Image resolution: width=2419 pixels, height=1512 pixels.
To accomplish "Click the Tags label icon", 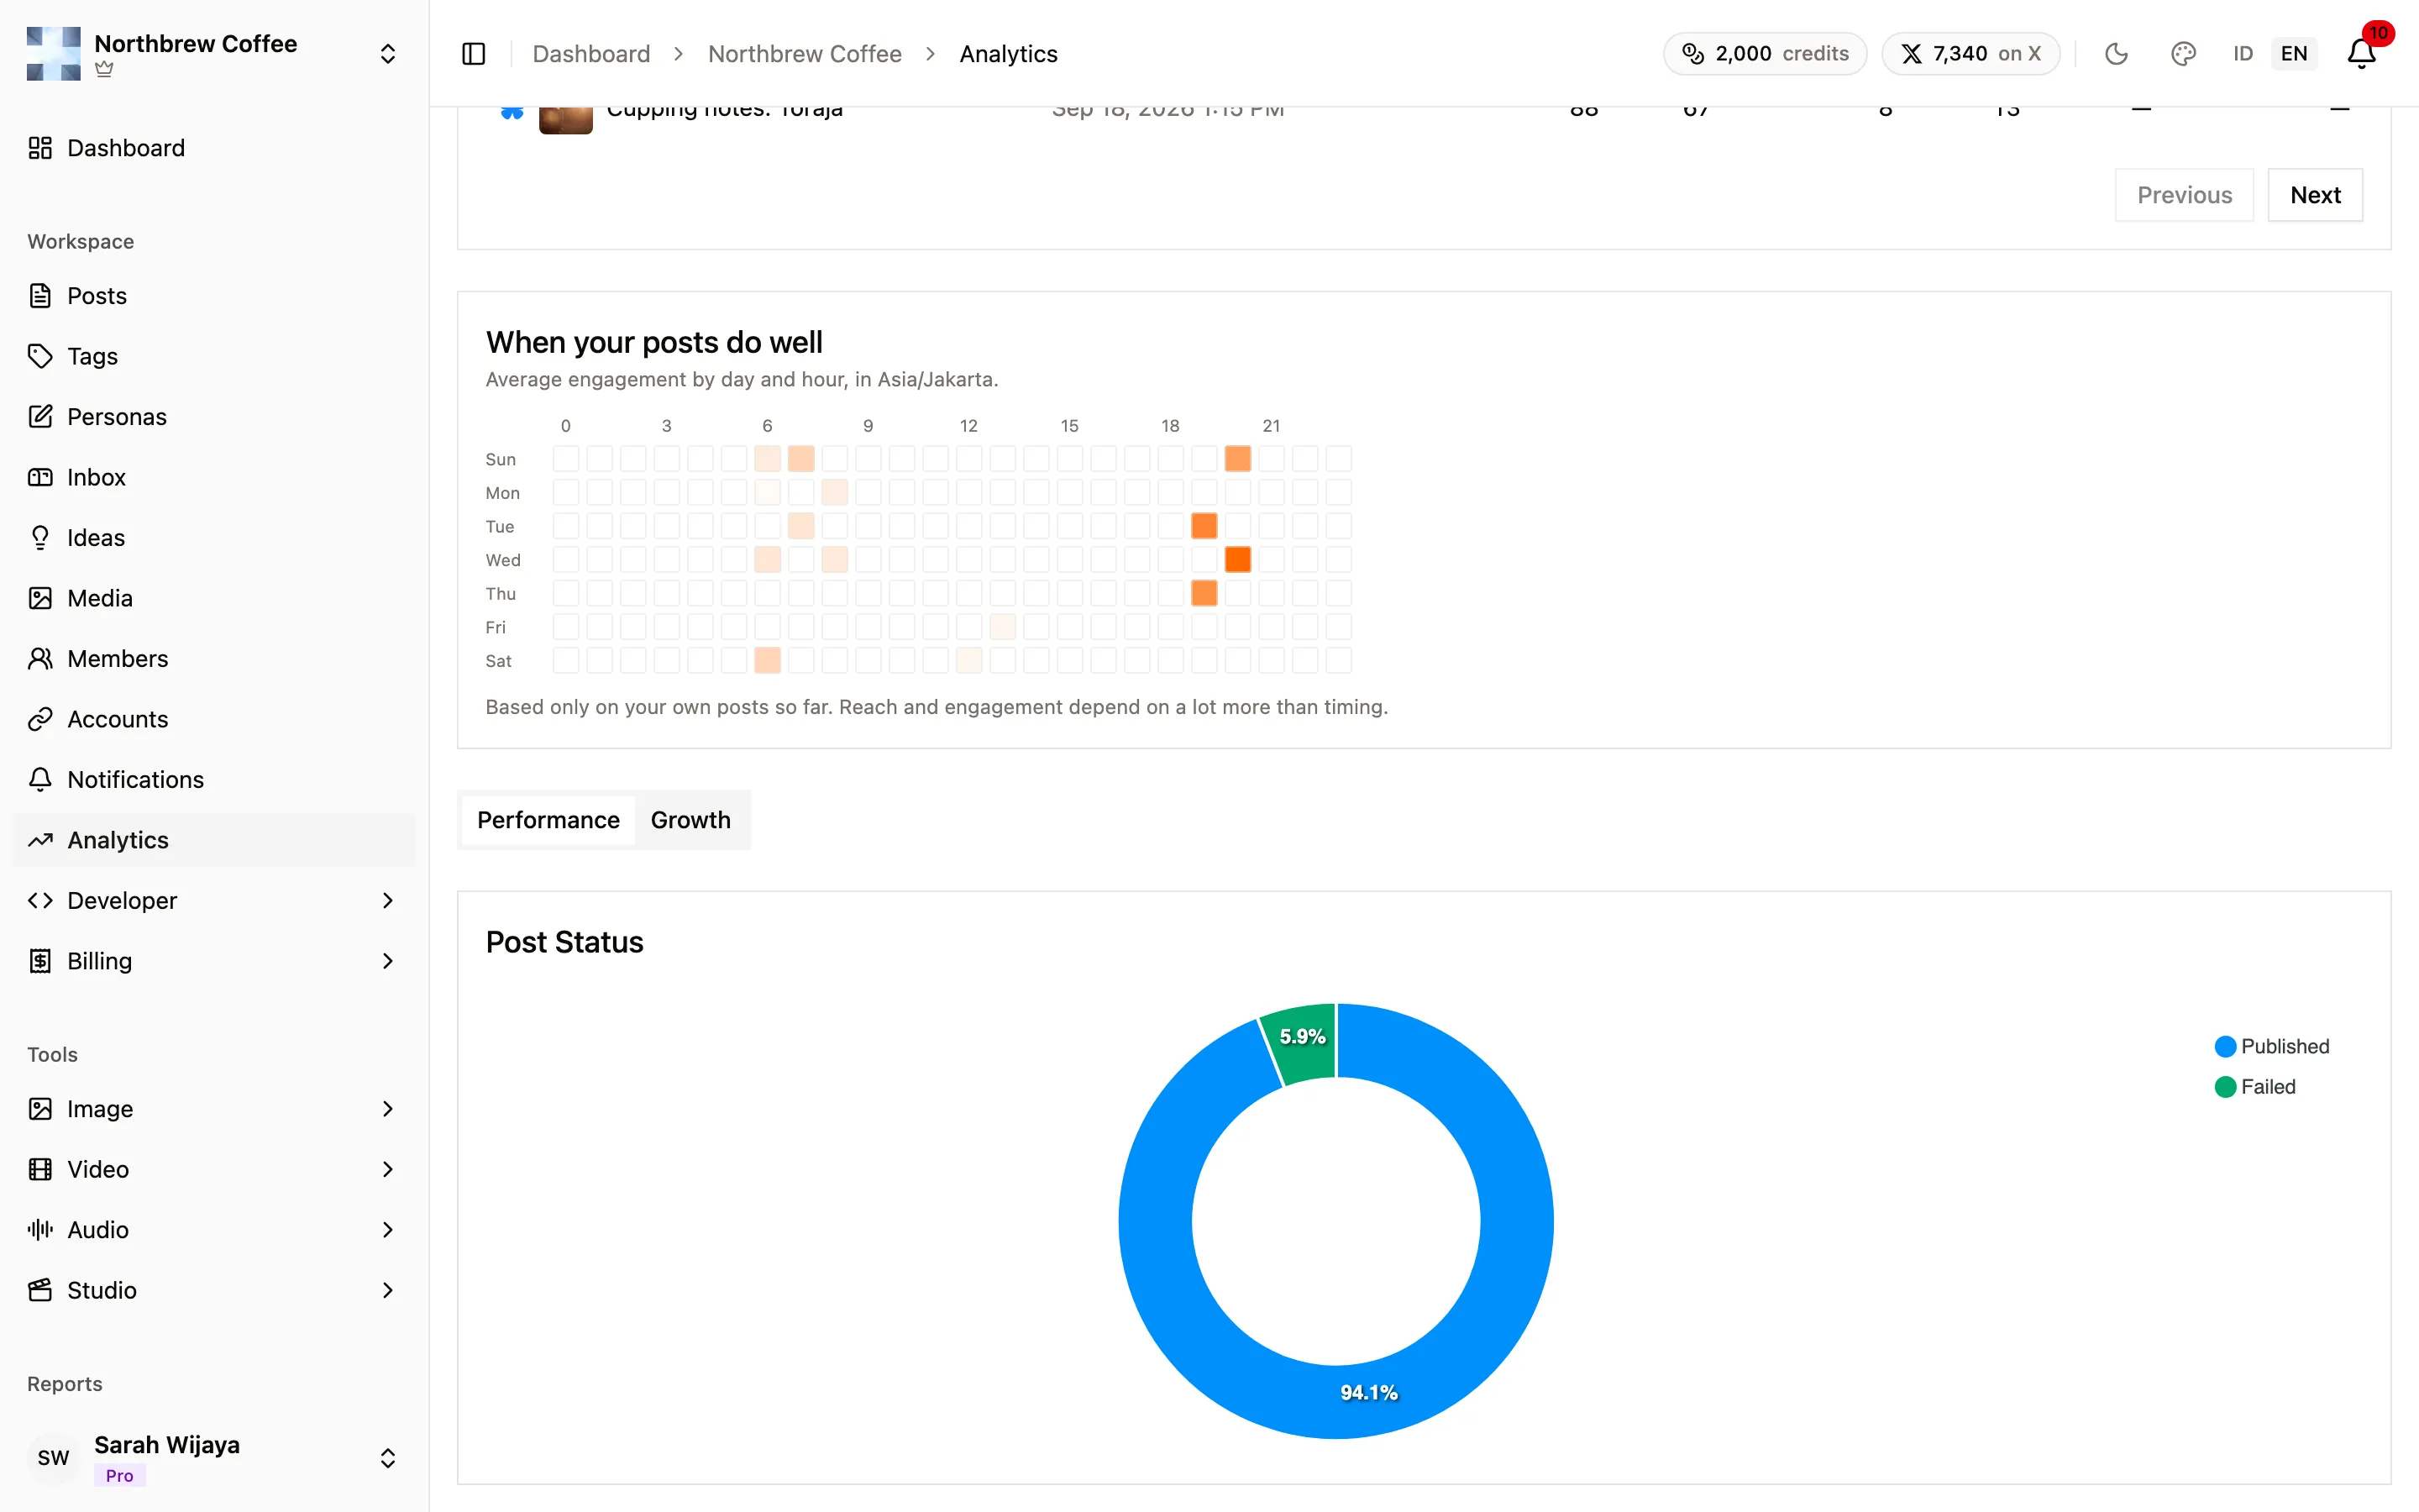I will (40, 356).
